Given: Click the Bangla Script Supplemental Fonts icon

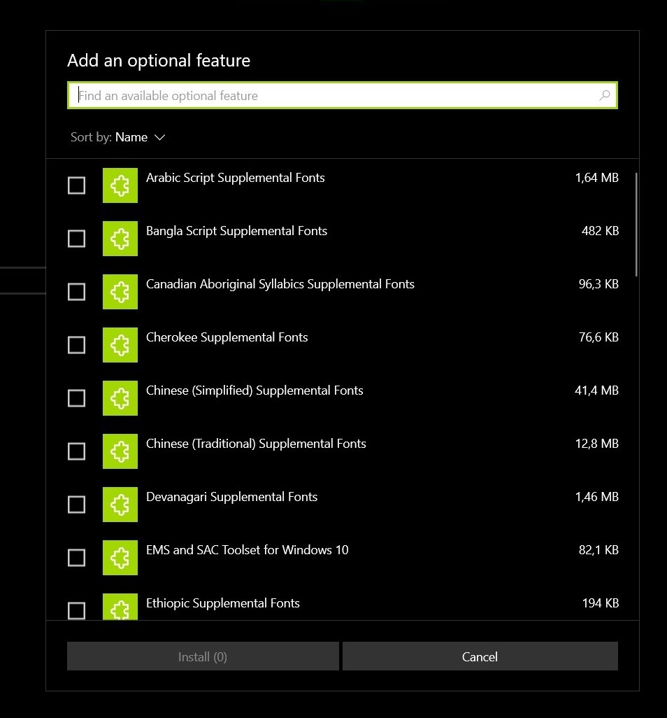Looking at the screenshot, I should 120,239.
